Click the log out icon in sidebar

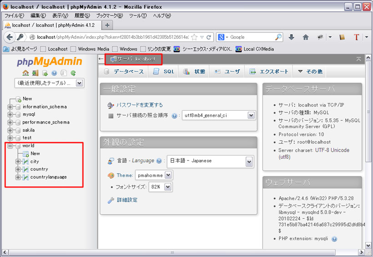[x=35, y=73]
